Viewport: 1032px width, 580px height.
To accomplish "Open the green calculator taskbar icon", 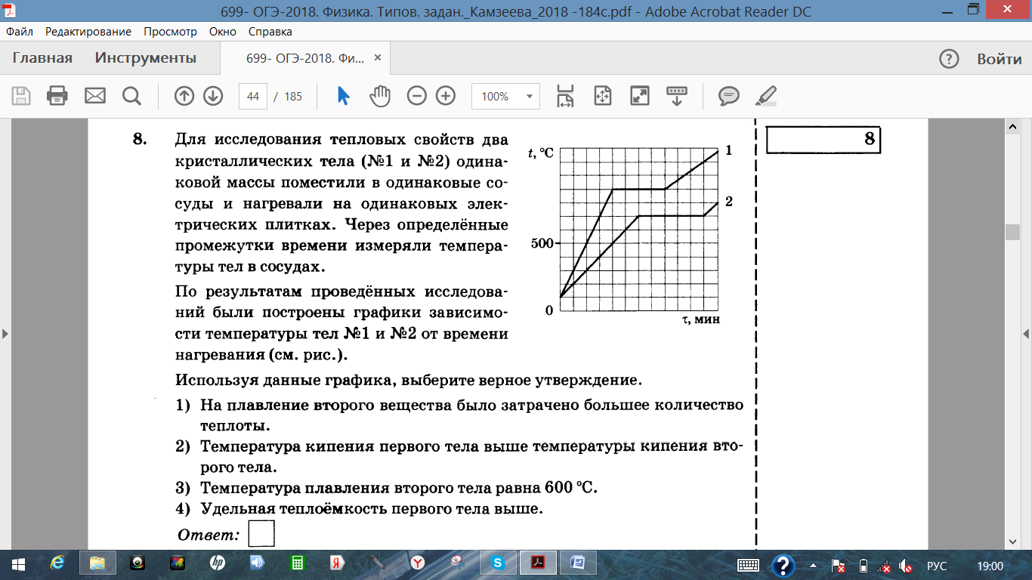I will [298, 563].
